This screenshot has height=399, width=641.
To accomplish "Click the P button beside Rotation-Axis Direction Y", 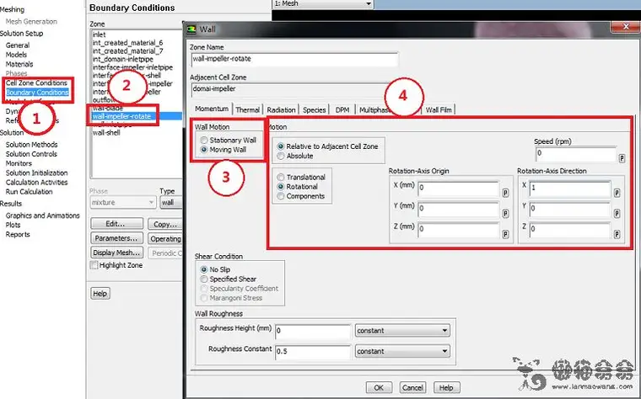I will [x=617, y=213].
